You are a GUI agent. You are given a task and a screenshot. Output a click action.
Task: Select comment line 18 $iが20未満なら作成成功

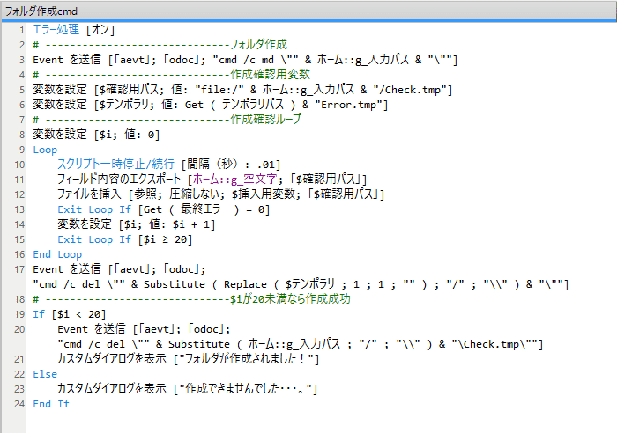191,299
